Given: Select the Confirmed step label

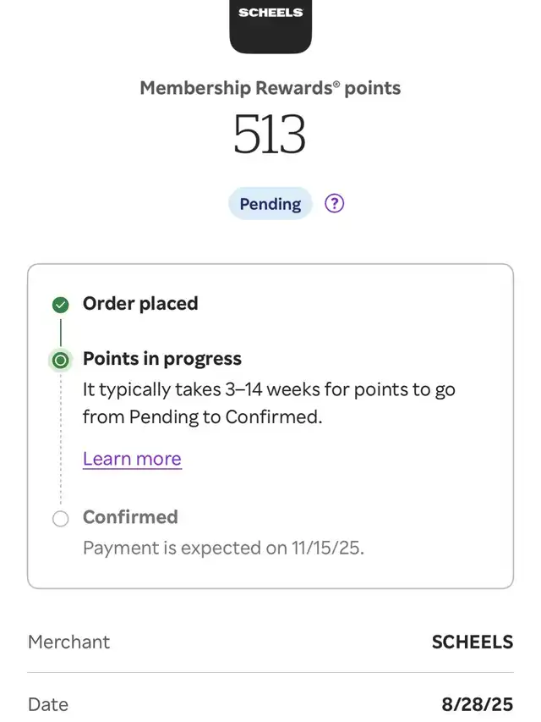Looking at the screenshot, I should 130,517.
